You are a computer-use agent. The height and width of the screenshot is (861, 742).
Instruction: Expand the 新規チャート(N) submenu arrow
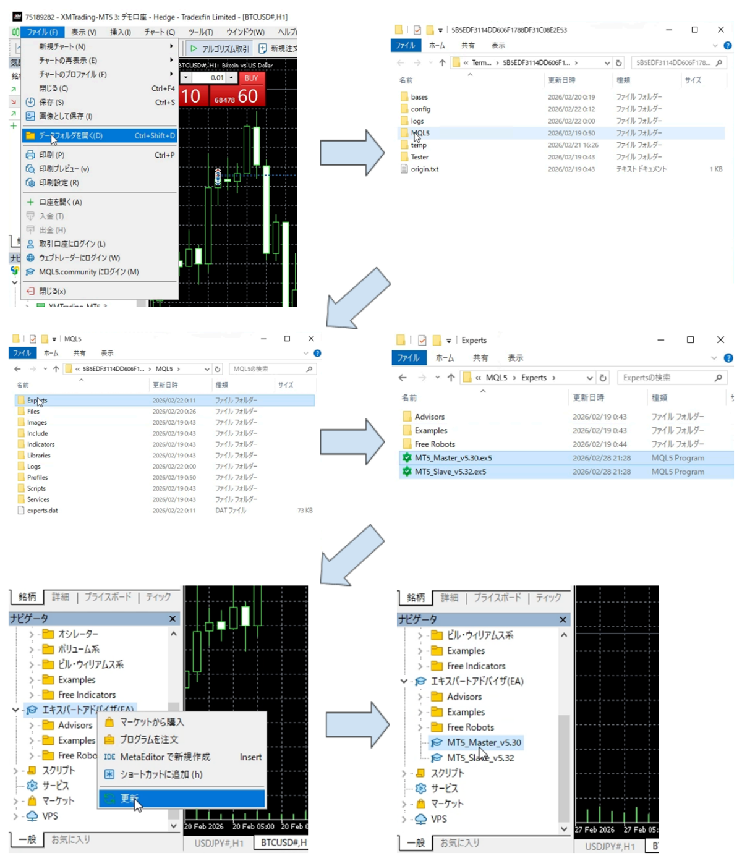pos(171,46)
